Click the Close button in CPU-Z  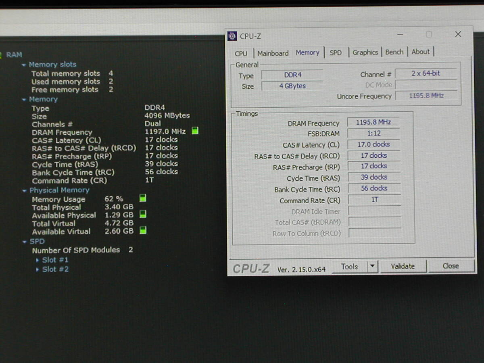(x=451, y=266)
